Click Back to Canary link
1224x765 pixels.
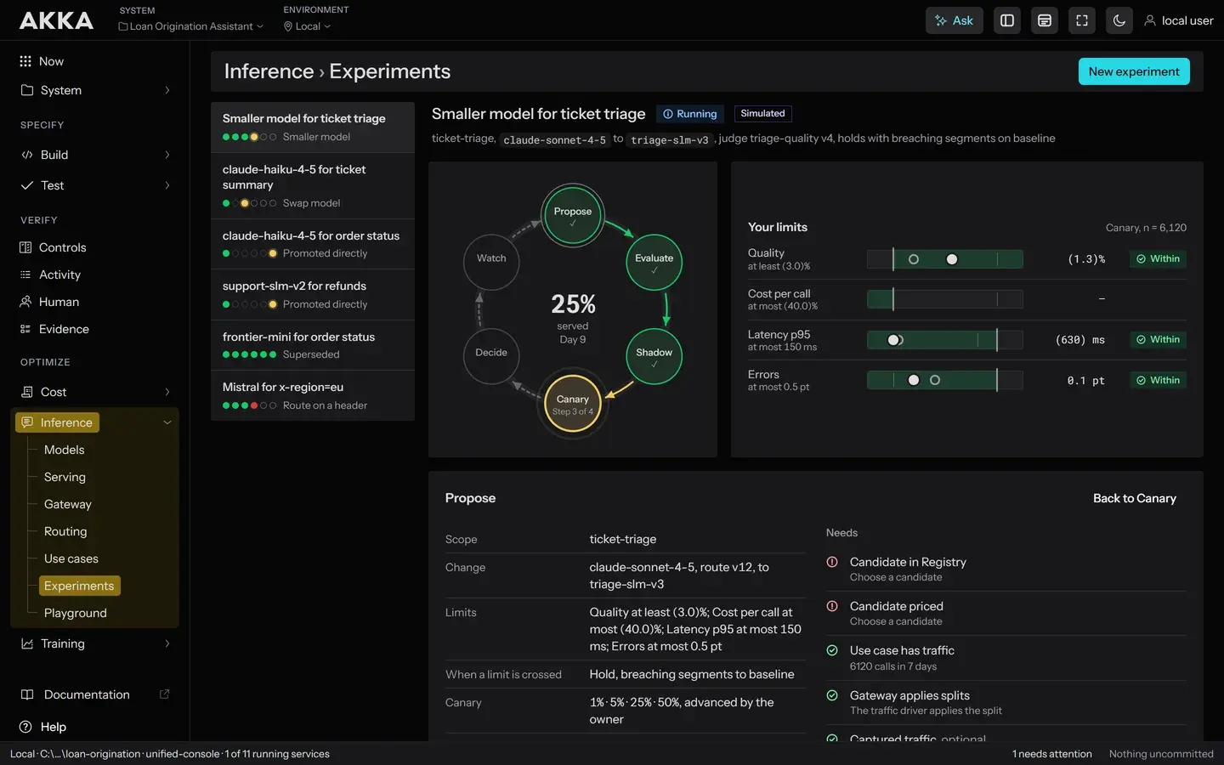coord(1135,498)
